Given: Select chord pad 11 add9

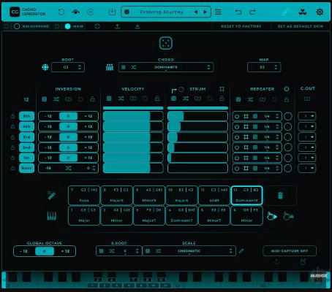Looking at the screenshot, I should click(214, 196).
